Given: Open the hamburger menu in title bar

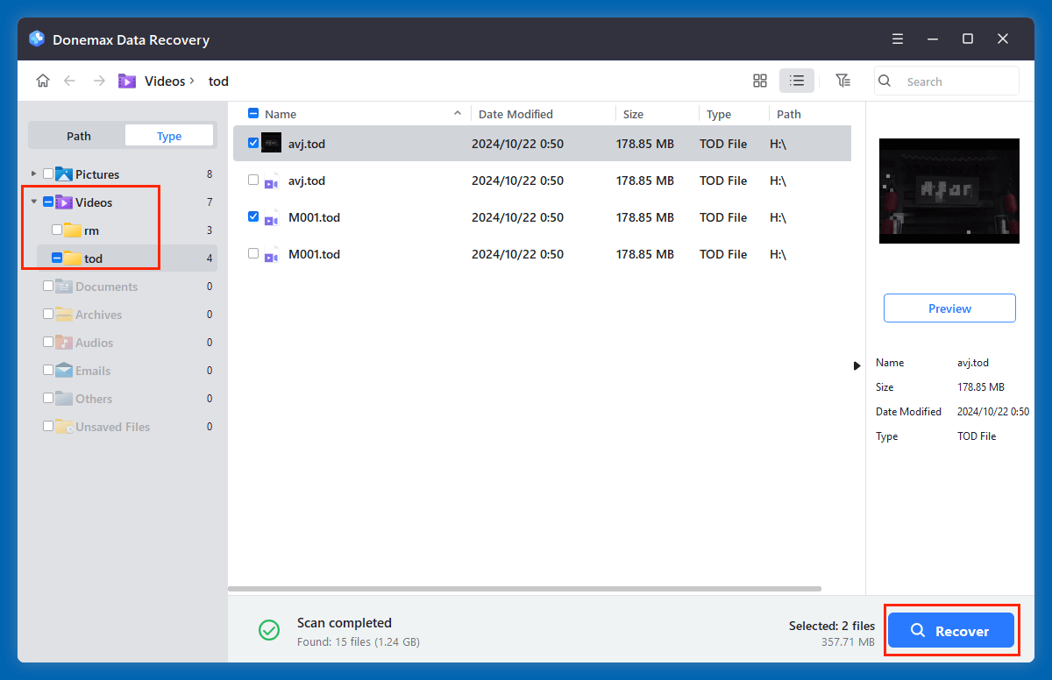Looking at the screenshot, I should (x=897, y=39).
